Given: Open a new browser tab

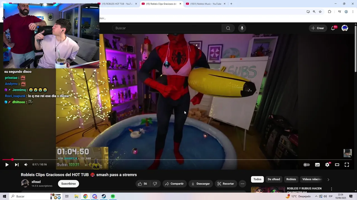Looking at the screenshot, I should point(231,4).
